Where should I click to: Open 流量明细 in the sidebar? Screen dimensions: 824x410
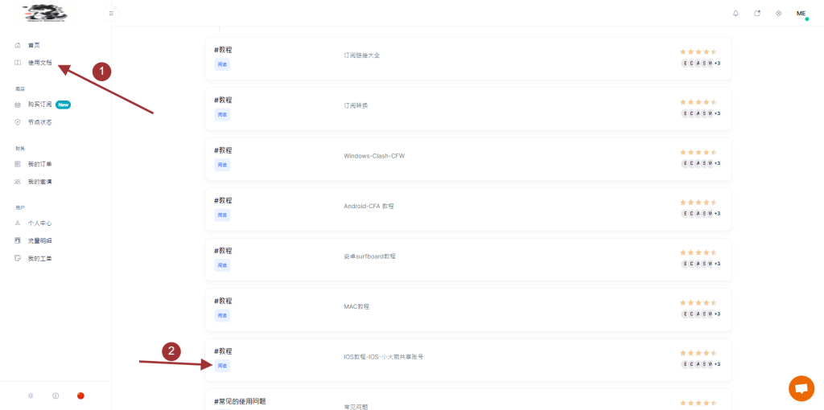39,240
